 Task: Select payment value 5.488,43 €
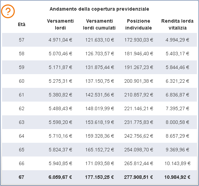click(x=60, y=108)
